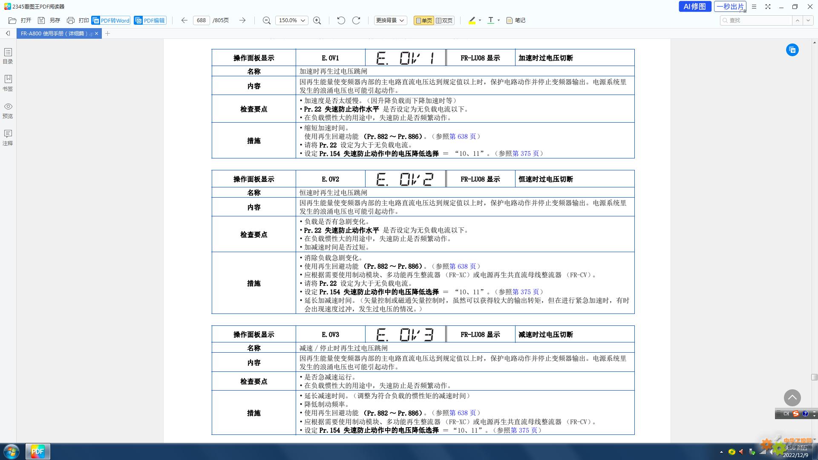
Task: Expand underline tool options arrow
Action: coord(498,20)
